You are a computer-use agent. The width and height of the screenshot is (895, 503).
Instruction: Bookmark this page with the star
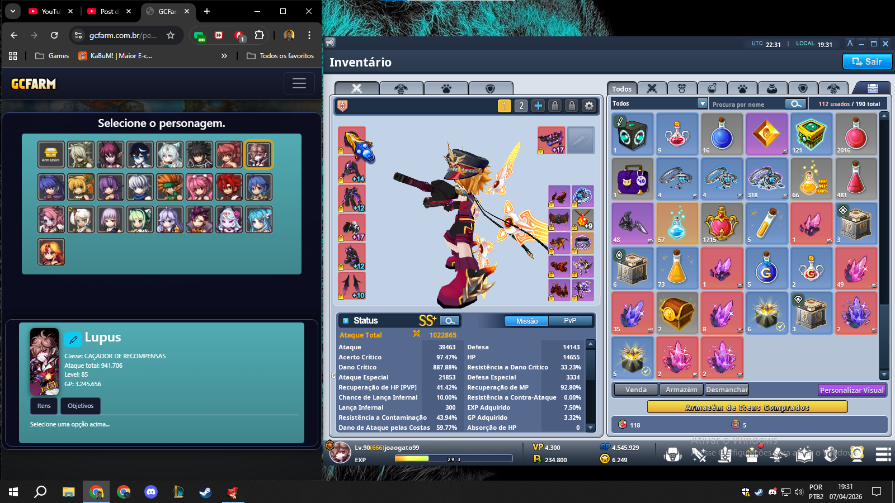pyautogui.click(x=171, y=35)
